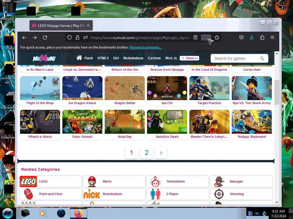293x219 pixels.
Task: Open the HTML5 games menu item
Action: click(x=103, y=58)
